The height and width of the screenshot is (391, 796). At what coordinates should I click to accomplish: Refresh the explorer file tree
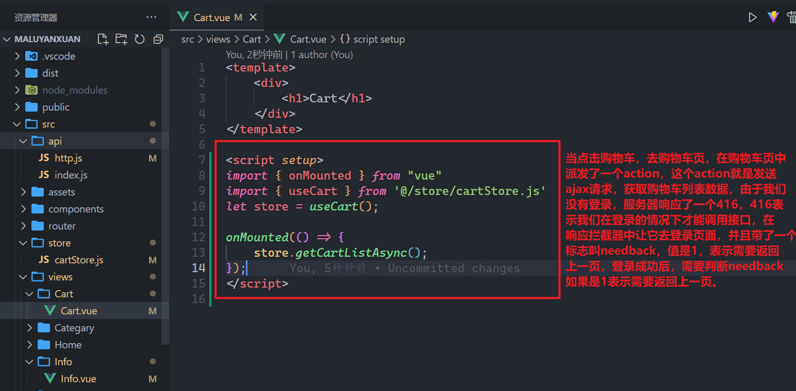pos(140,39)
